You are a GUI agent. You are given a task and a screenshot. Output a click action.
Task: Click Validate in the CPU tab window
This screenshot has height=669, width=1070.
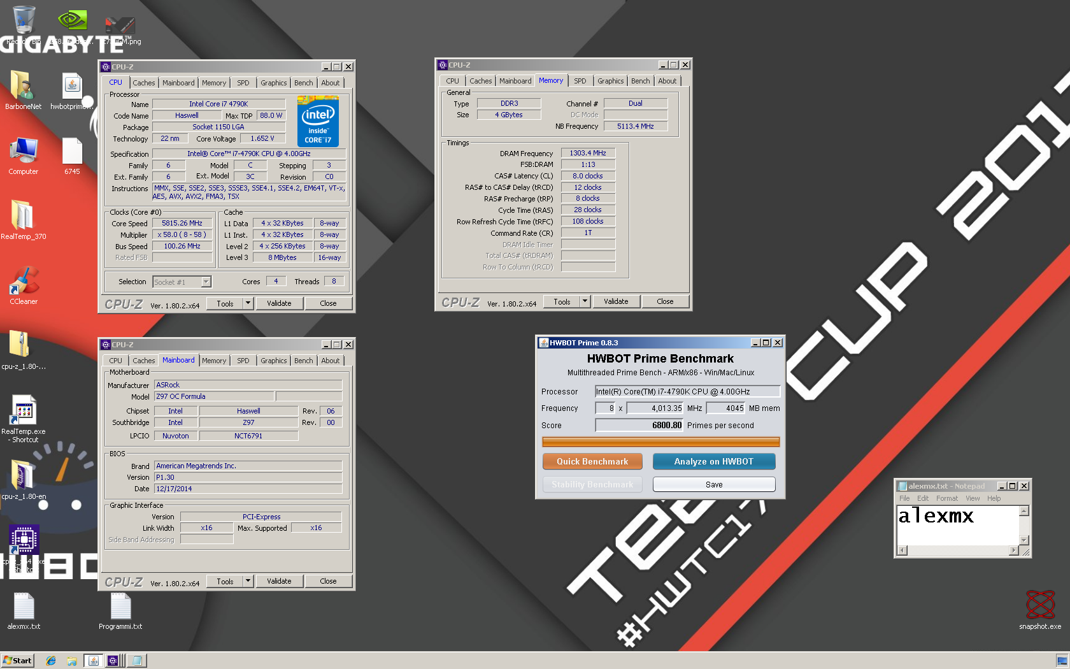click(x=279, y=303)
